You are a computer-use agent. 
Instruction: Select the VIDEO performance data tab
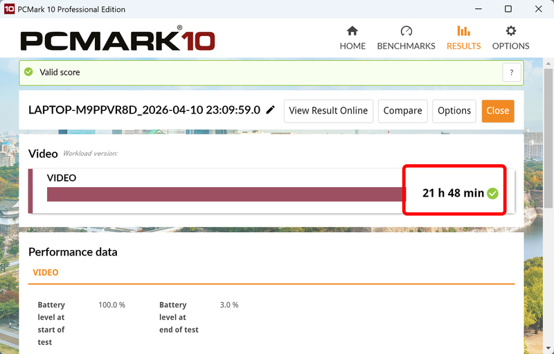[46, 272]
